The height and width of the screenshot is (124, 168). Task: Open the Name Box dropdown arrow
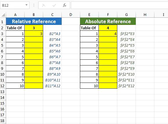click(x=26, y=5)
